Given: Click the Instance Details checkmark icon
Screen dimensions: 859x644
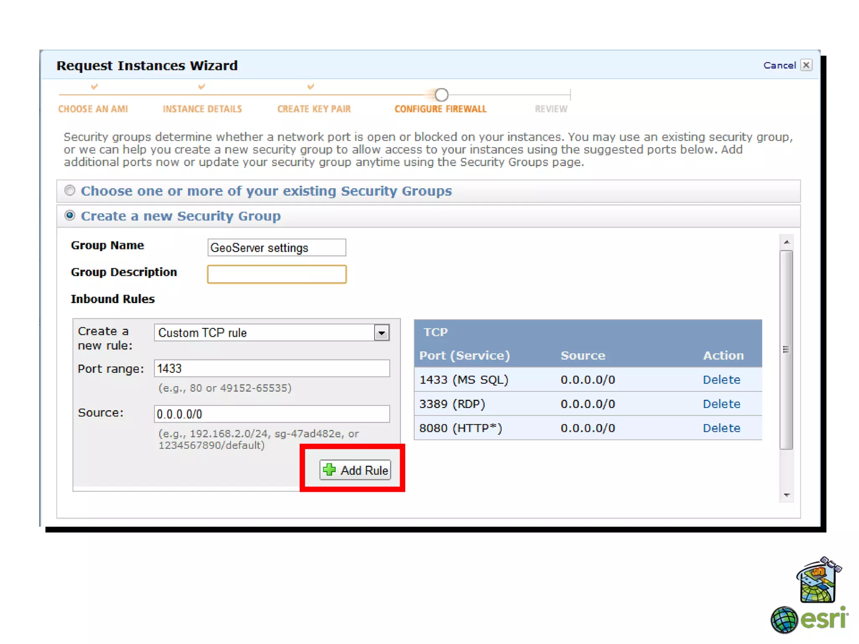Looking at the screenshot, I should click(x=202, y=87).
